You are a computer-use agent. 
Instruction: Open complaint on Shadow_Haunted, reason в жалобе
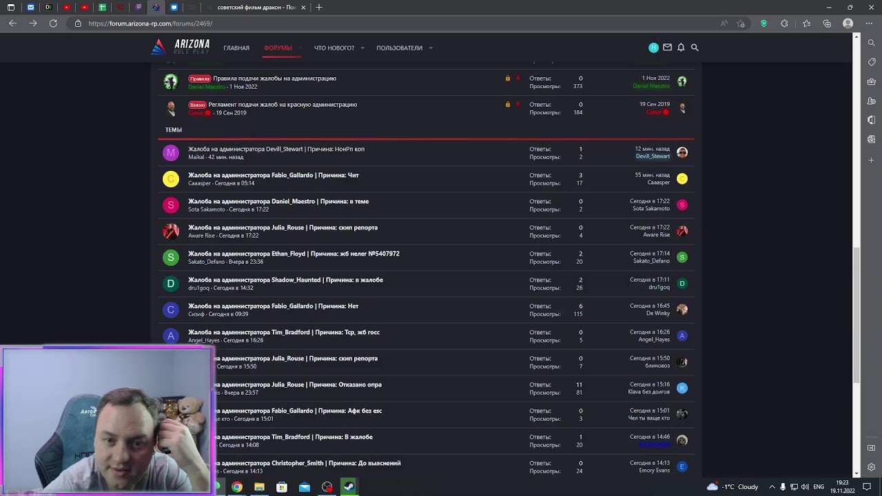(285, 280)
